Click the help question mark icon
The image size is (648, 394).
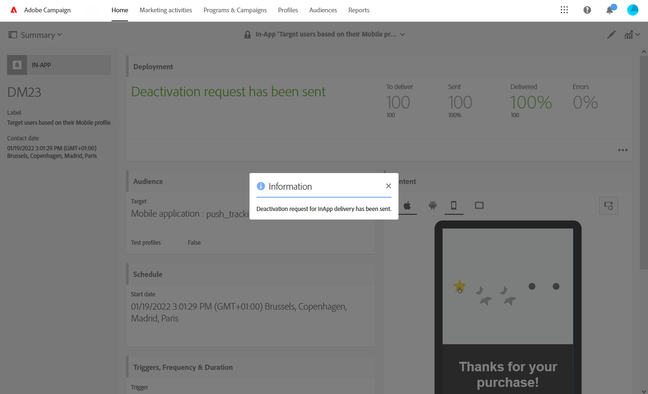pyautogui.click(x=587, y=10)
